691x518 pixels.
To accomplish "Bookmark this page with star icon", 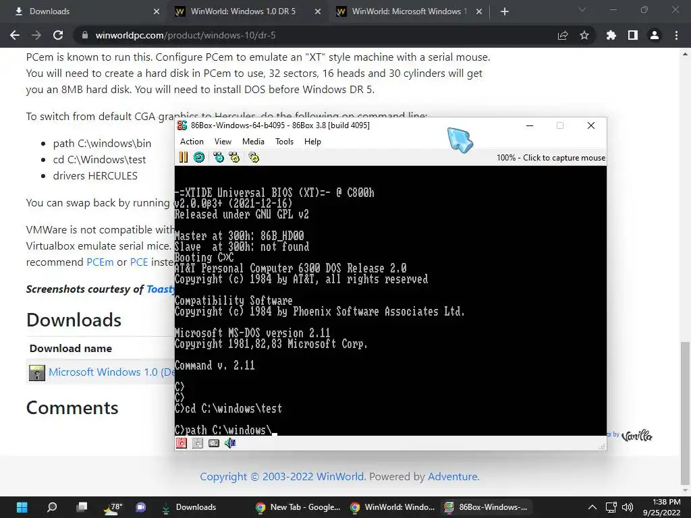I will click(584, 35).
